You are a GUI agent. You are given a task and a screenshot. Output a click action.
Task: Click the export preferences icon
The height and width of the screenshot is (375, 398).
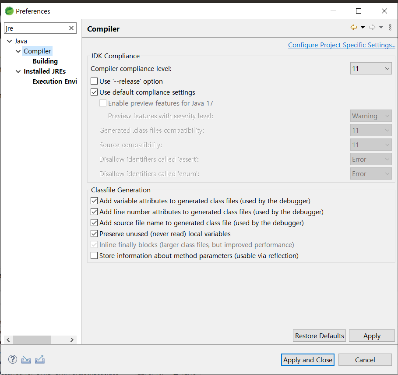click(40, 360)
